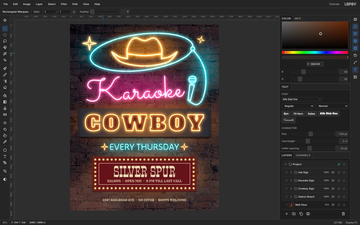Select the Magic Wand tool
The image size is (360, 225).
(5, 54)
